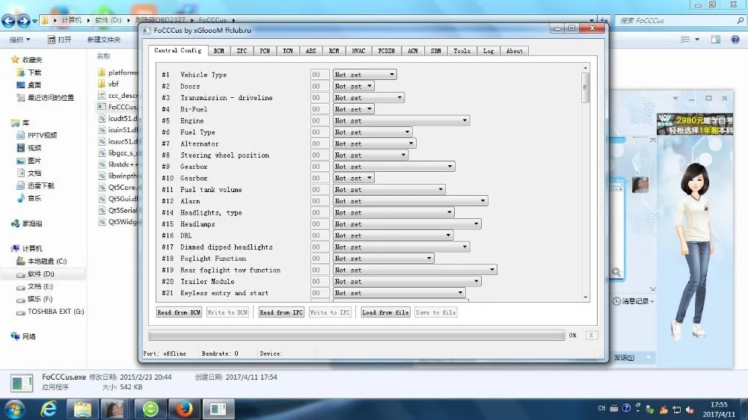Go to the Tools tab
The image size is (748, 420).
pyautogui.click(x=462, y=51)
